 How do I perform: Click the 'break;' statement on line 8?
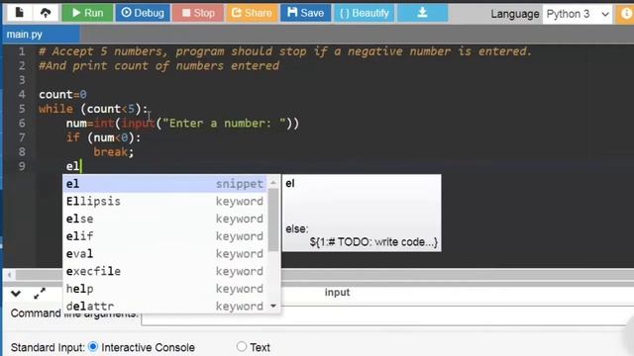tap(114, 152)
